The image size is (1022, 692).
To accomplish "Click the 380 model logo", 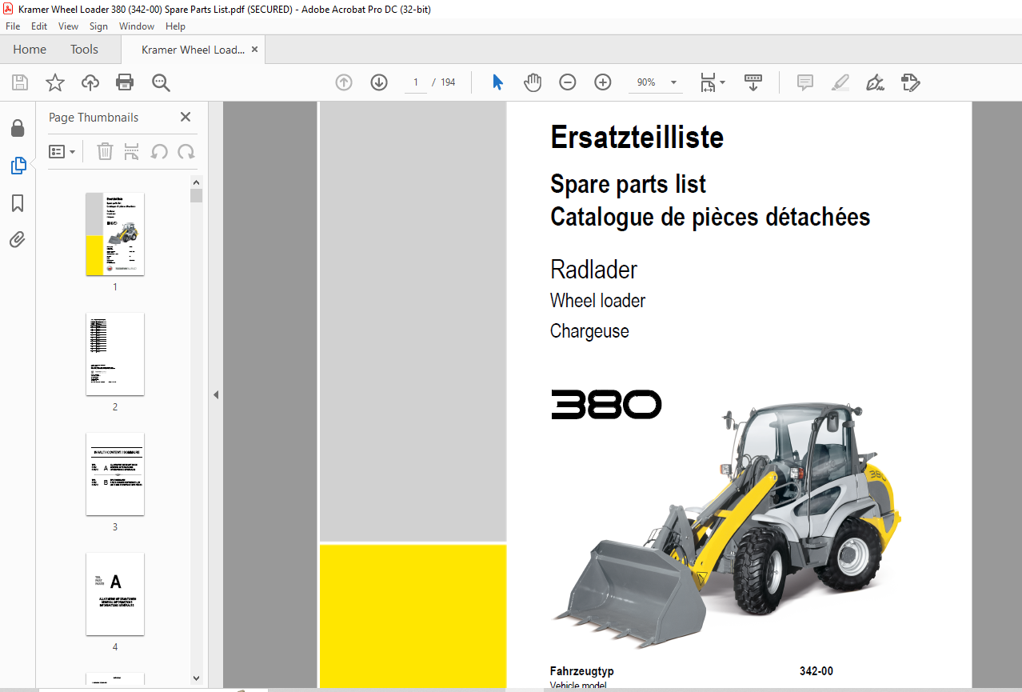I will coord(606,405).
